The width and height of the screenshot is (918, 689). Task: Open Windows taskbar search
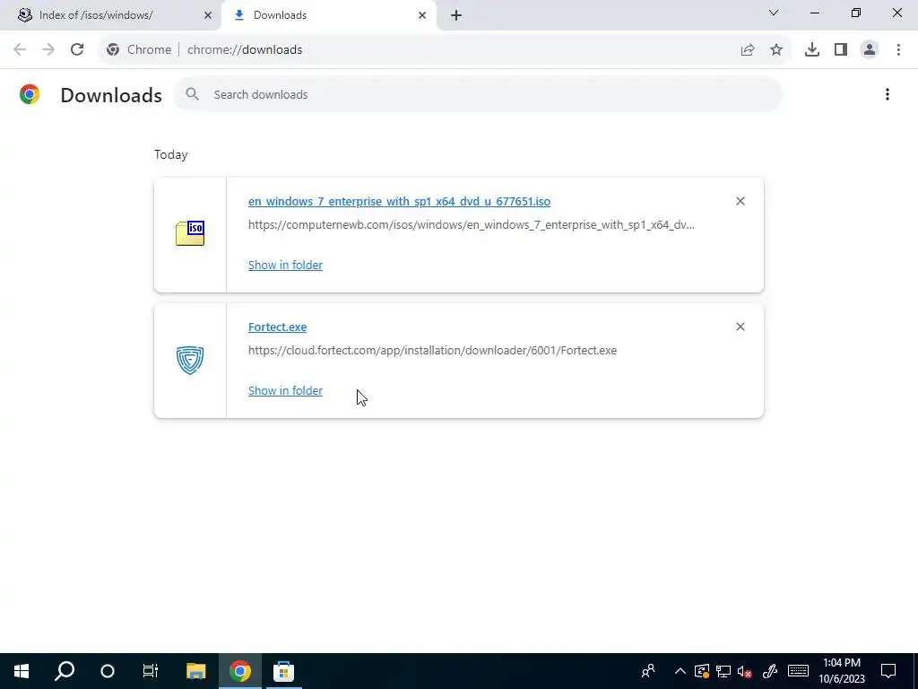click(65, 671)
